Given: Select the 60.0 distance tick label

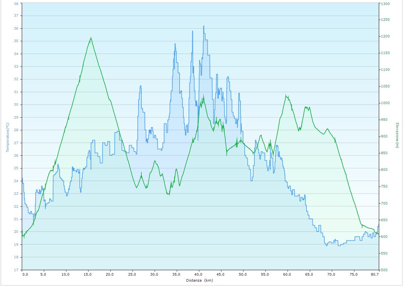Looking at the screenshot, I should tap(287, 274).
